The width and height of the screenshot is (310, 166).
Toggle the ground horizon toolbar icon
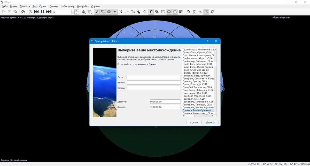(169, 12)
